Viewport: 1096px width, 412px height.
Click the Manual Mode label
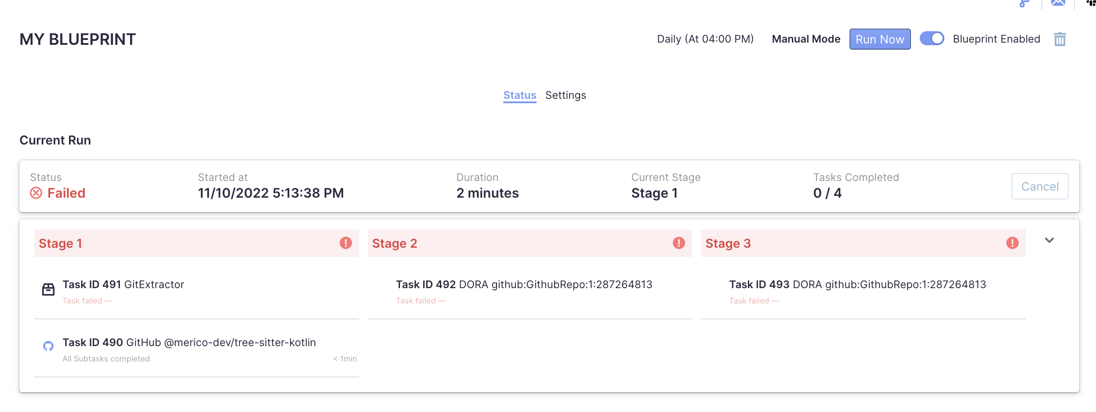coord(806,39)
